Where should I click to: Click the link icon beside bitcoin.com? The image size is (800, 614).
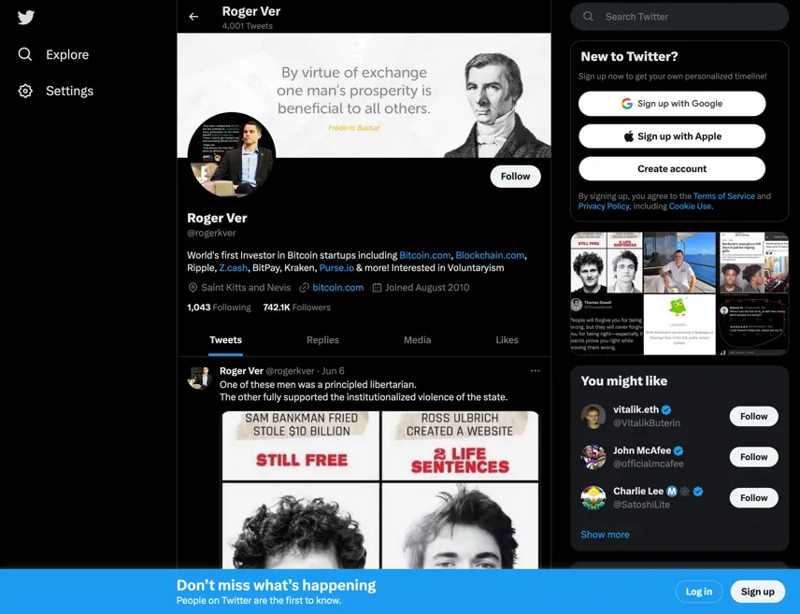tap(304, 288)
